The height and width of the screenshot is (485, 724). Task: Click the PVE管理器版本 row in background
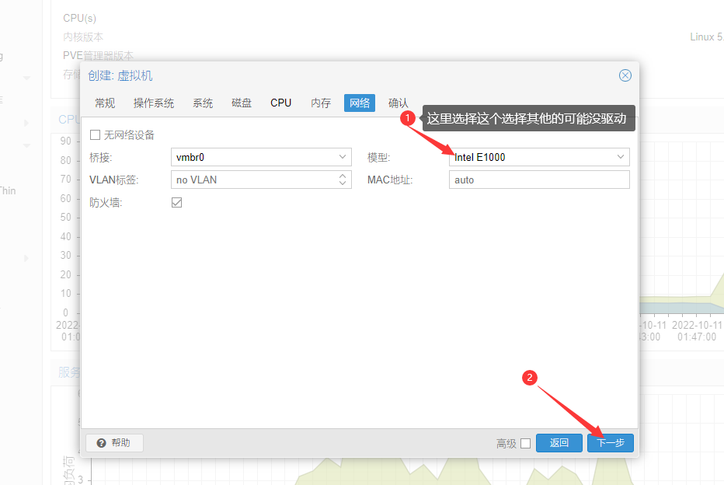[x=98, y=56]
